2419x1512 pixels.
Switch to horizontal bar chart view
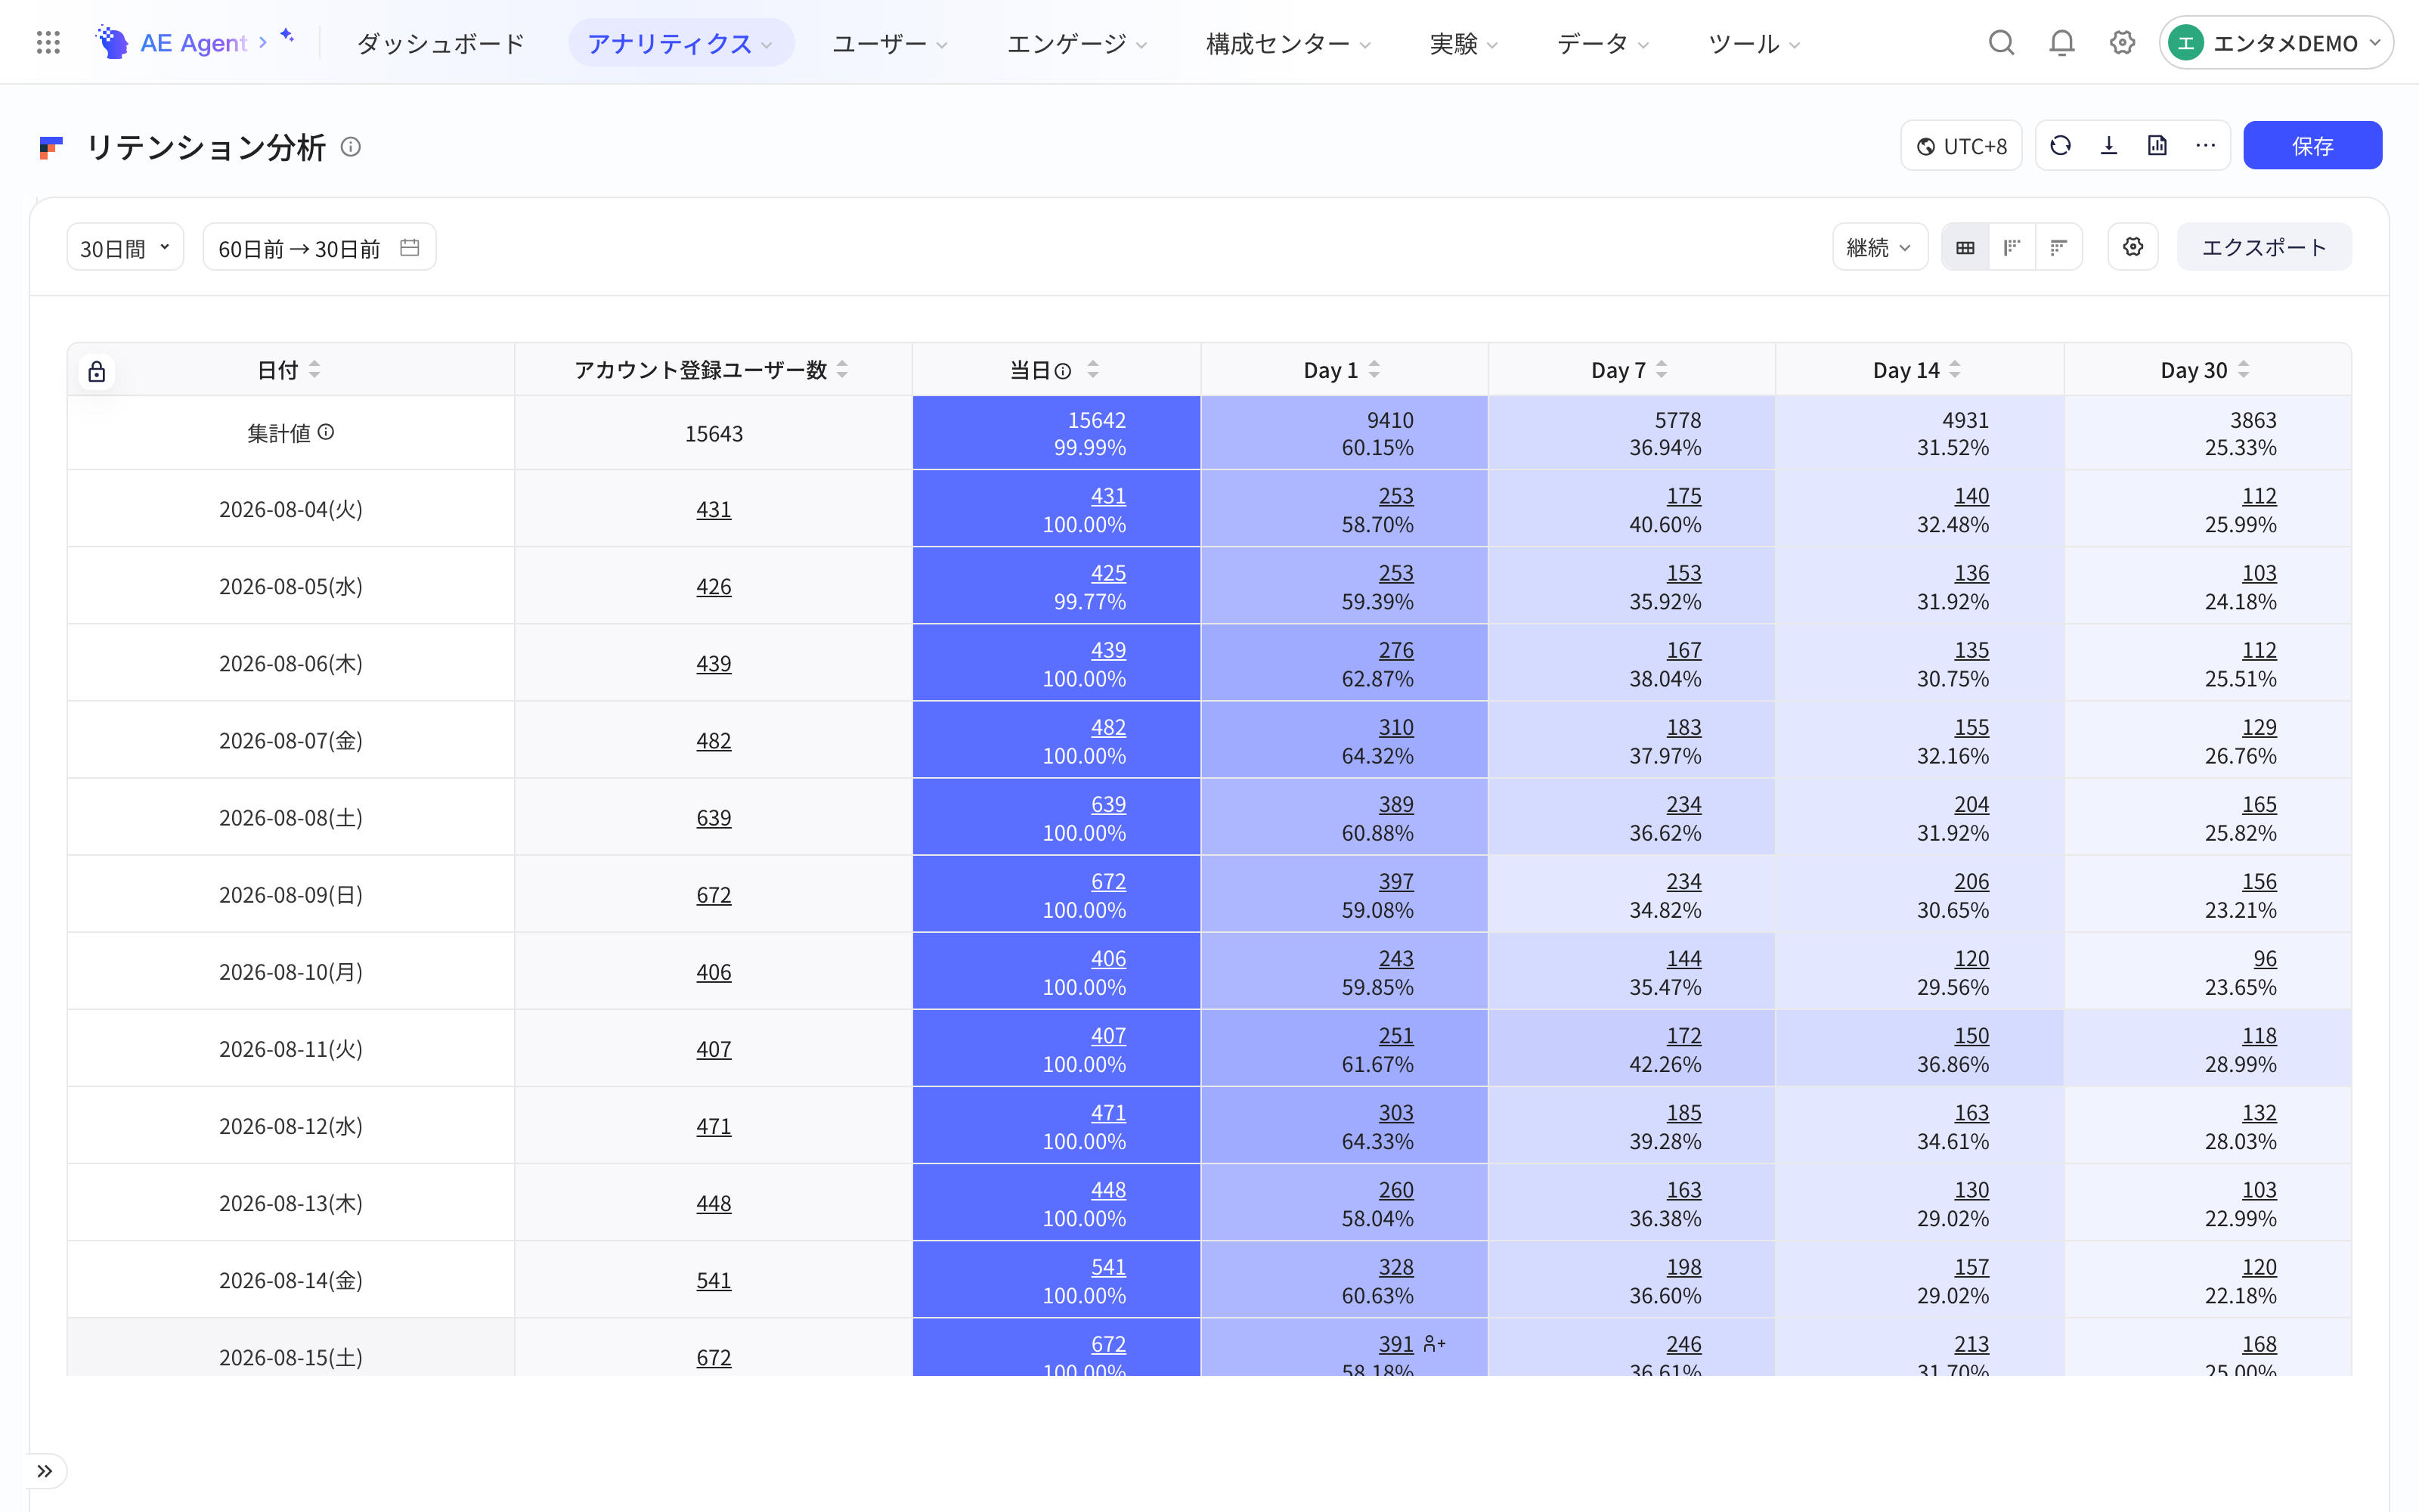click(2059, 247)
